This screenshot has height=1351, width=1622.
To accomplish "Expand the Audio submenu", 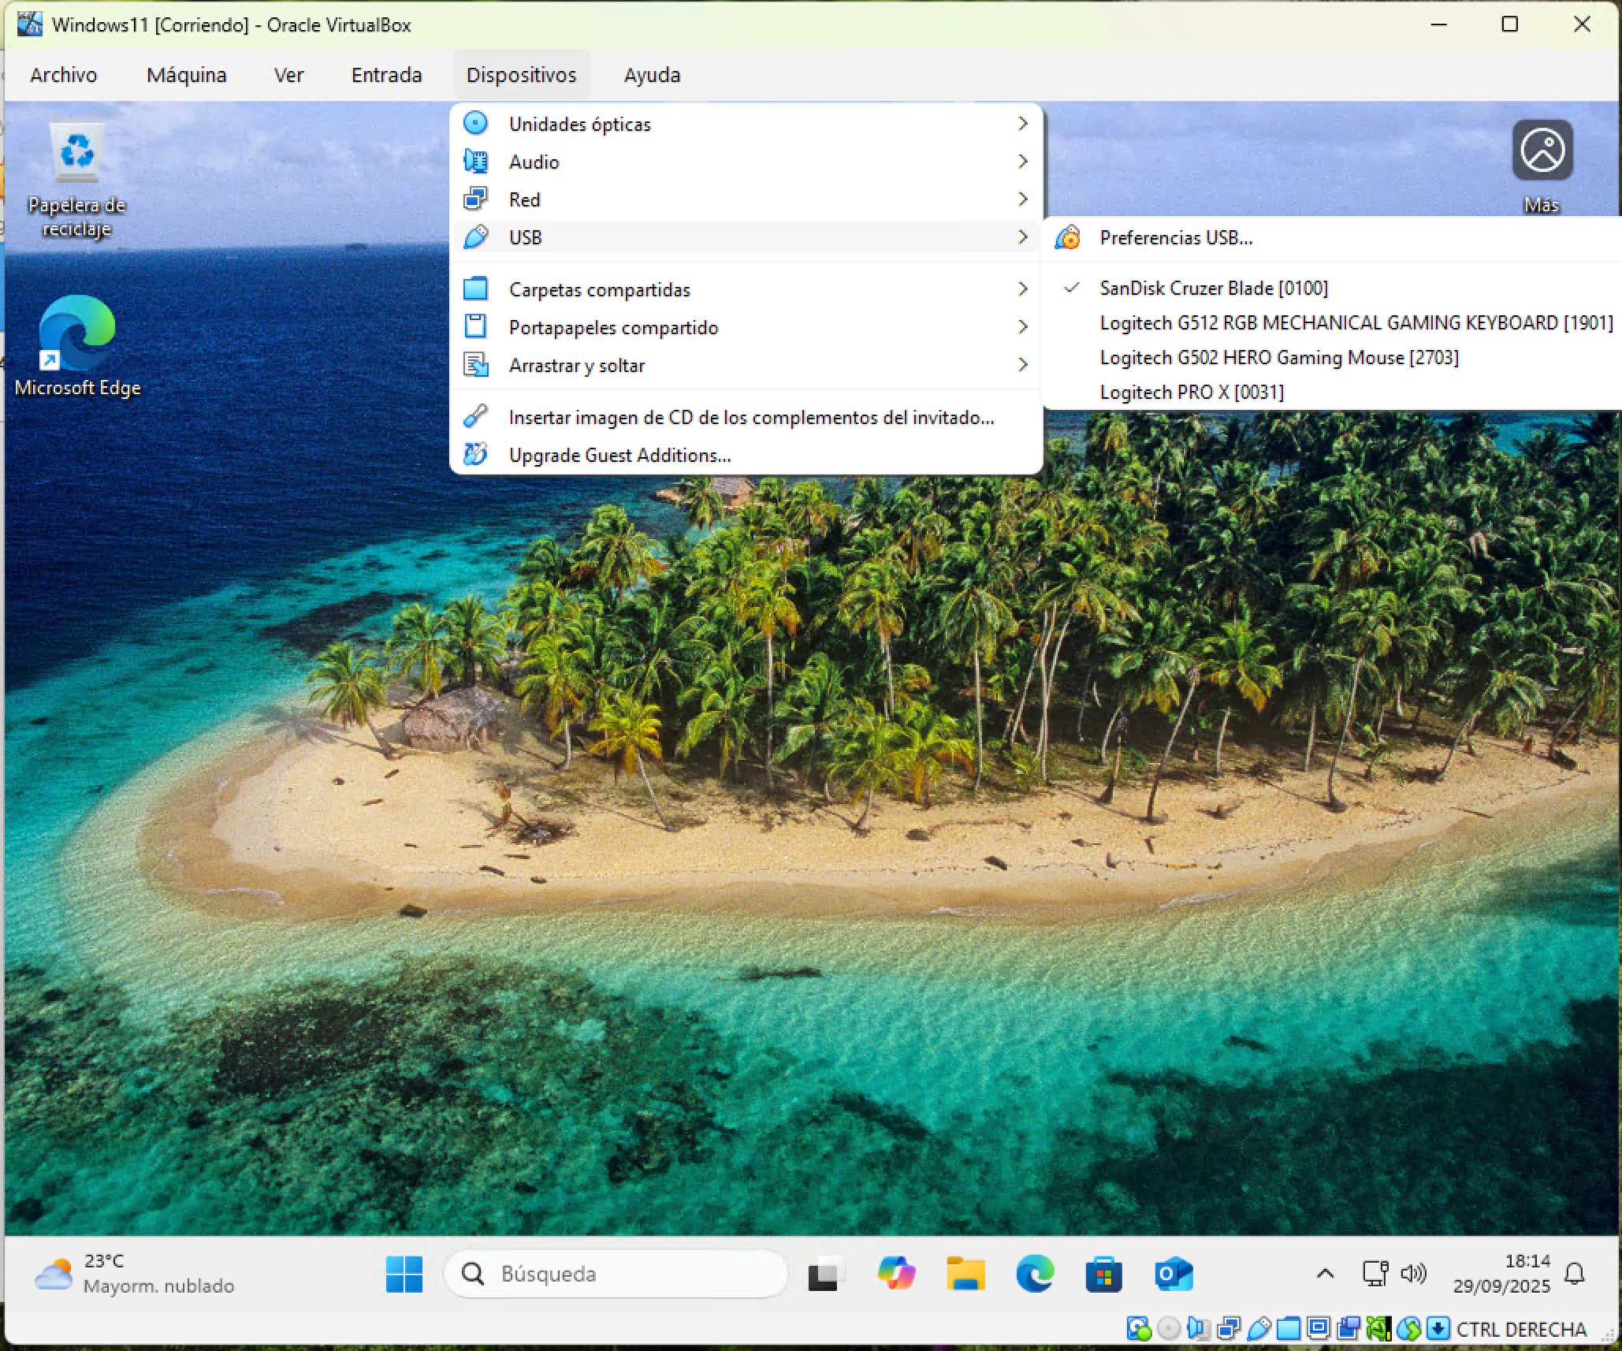I will coord(746,162).
